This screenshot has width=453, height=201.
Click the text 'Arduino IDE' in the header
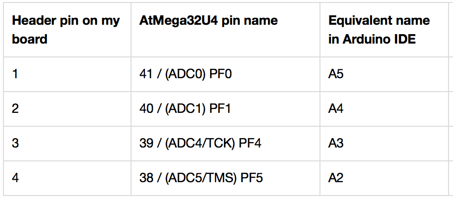click(379, 39)
